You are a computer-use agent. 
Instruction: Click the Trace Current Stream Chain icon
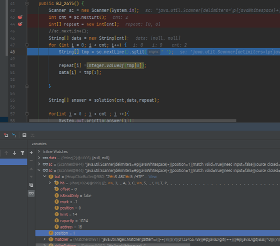[32, 135]
